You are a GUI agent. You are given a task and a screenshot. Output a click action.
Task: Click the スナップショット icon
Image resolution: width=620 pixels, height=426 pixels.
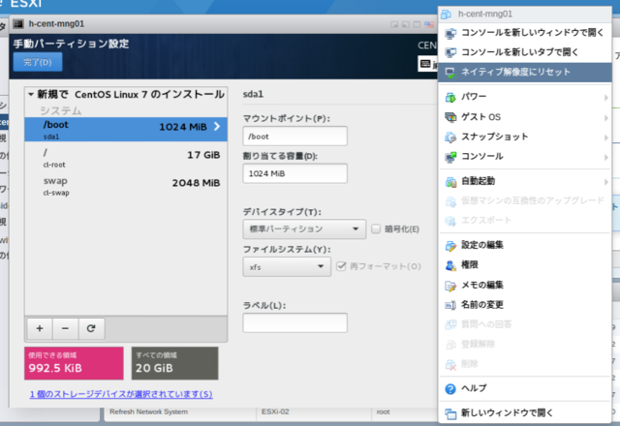450,137
